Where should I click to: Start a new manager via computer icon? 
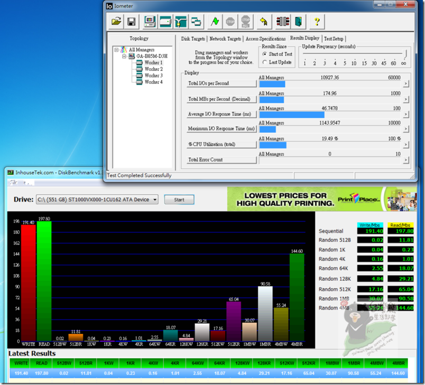(x=150, y=22)
